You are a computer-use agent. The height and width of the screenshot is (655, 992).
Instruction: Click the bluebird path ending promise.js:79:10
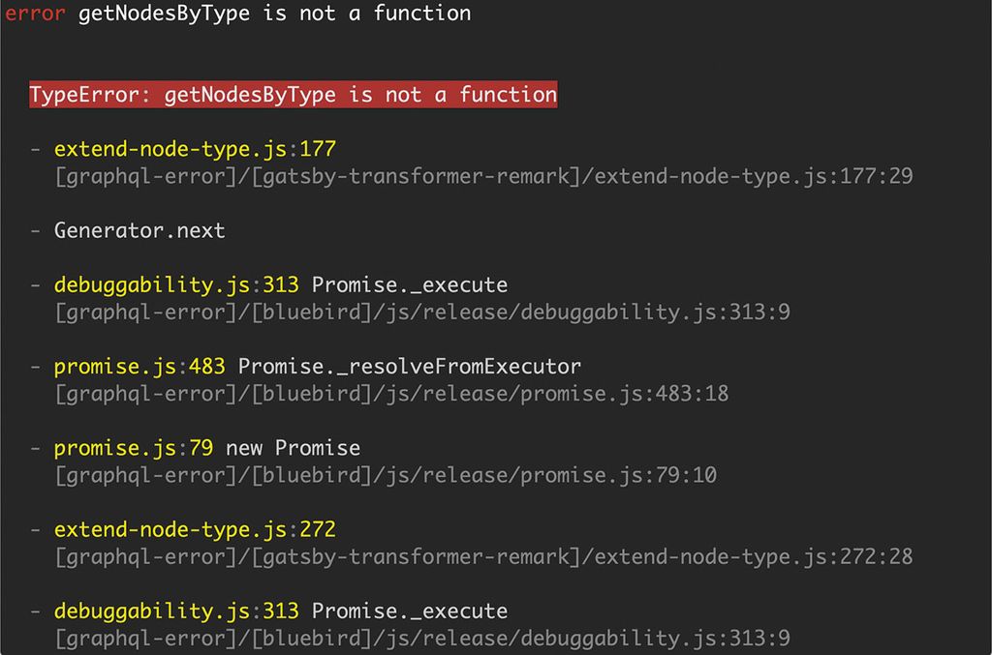point(386,475)
